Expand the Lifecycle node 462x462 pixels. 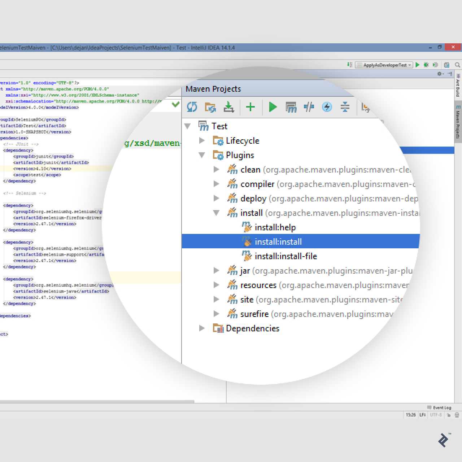(x=202, y=141)
